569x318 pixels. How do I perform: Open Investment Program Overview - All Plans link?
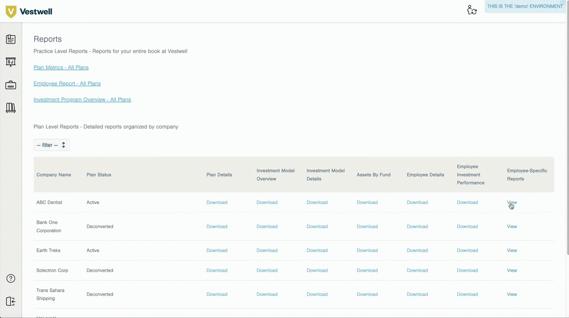coord(82,99)
